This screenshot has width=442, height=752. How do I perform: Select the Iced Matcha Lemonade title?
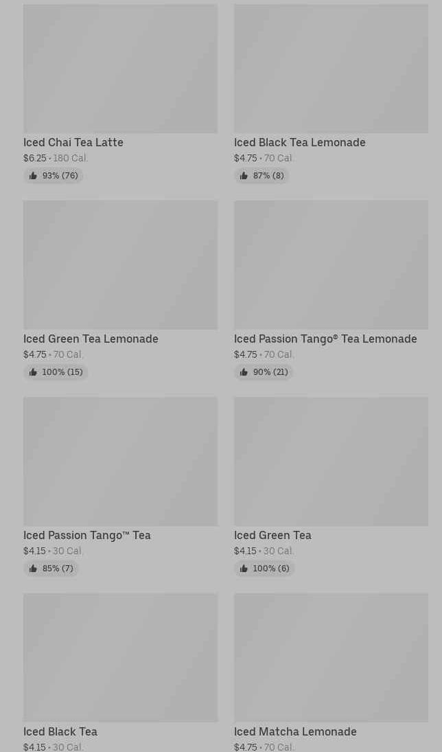pyautogui.click(x=295, y=731)
